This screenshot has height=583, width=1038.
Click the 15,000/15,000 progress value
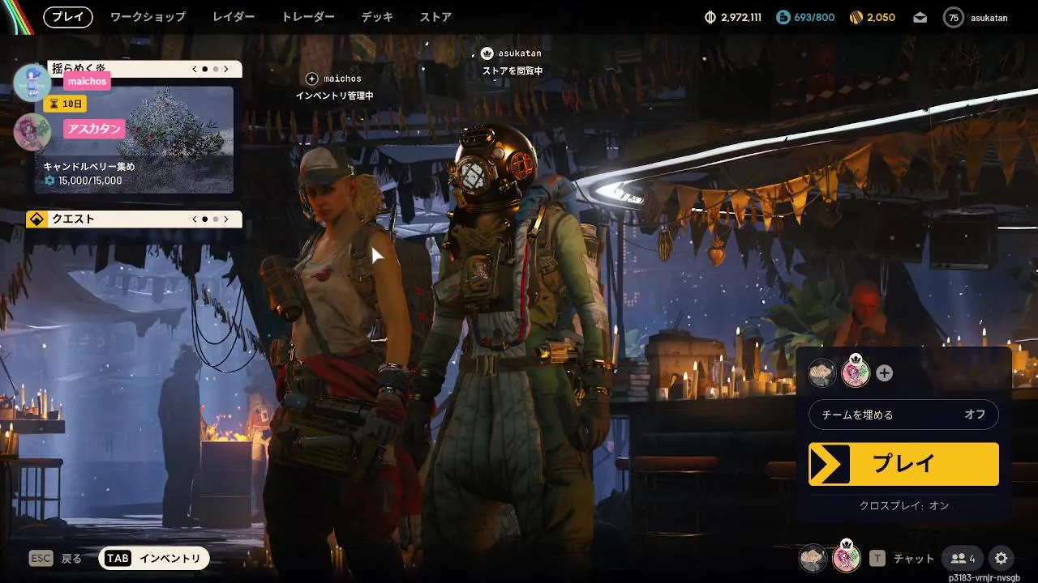(x=90, y=181)
